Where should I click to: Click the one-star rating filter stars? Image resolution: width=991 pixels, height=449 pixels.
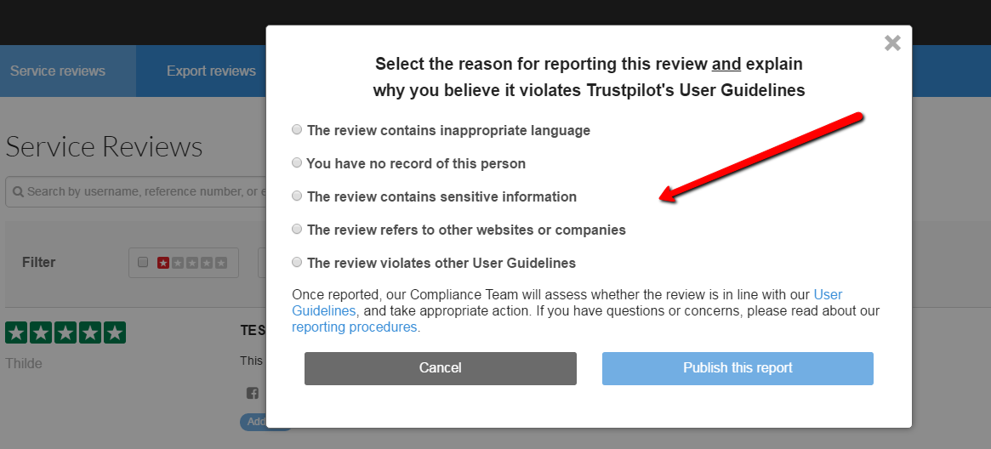point(192,263)
